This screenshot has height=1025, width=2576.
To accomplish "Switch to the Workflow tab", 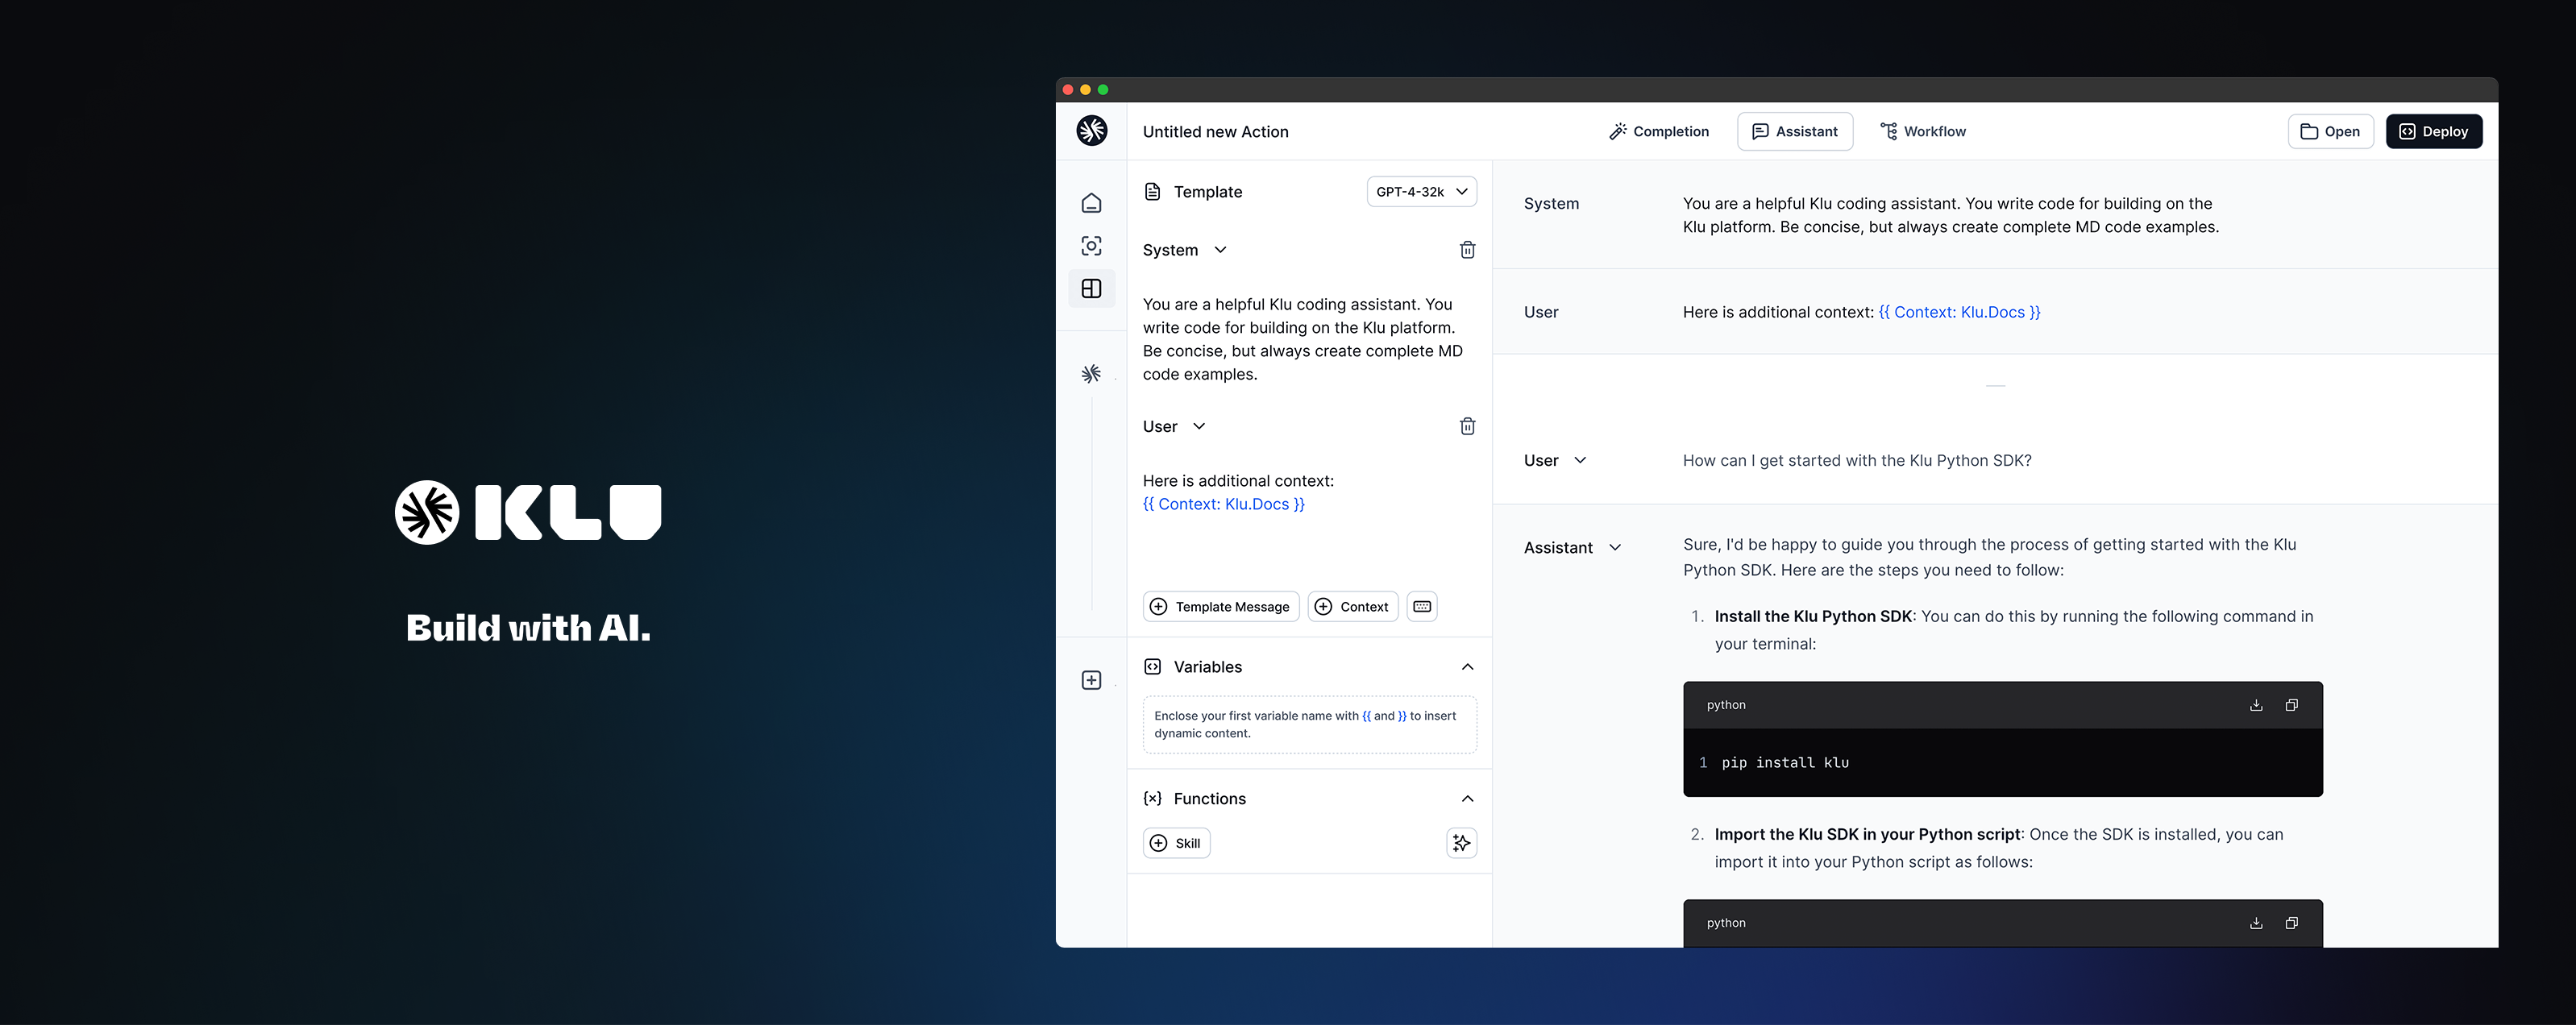I will 1922,131.
